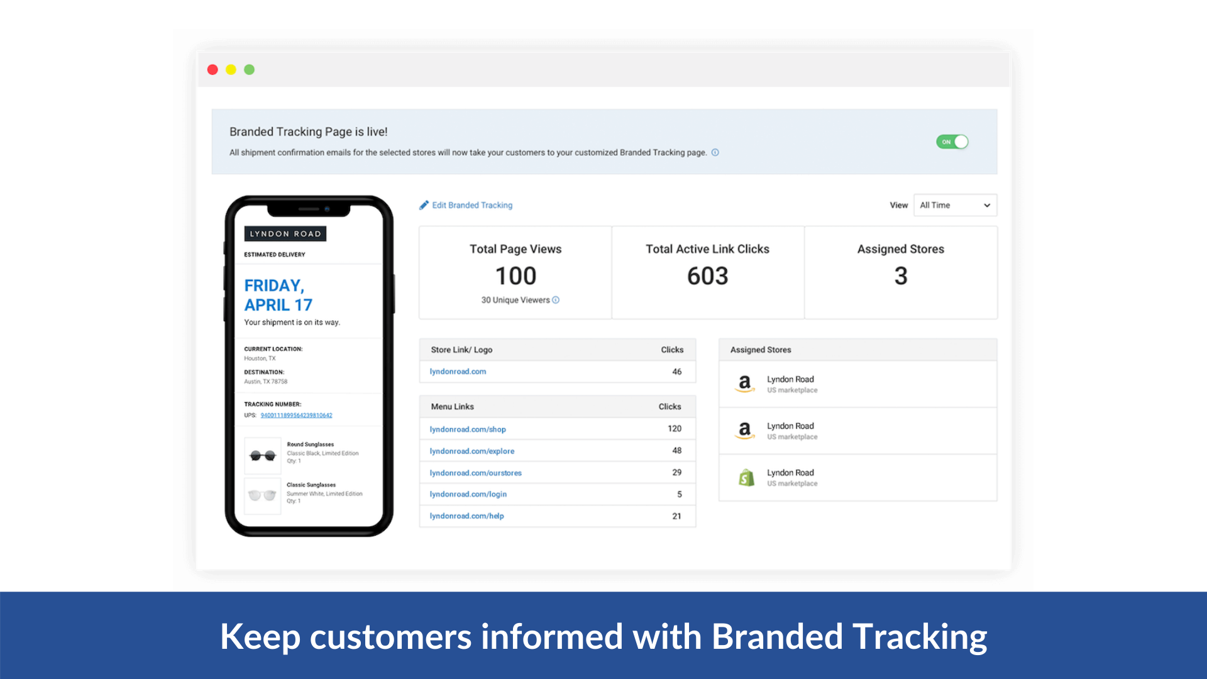Click info icon after banner description
Screen dimensions: 1207x679
(x=715, y=152)
